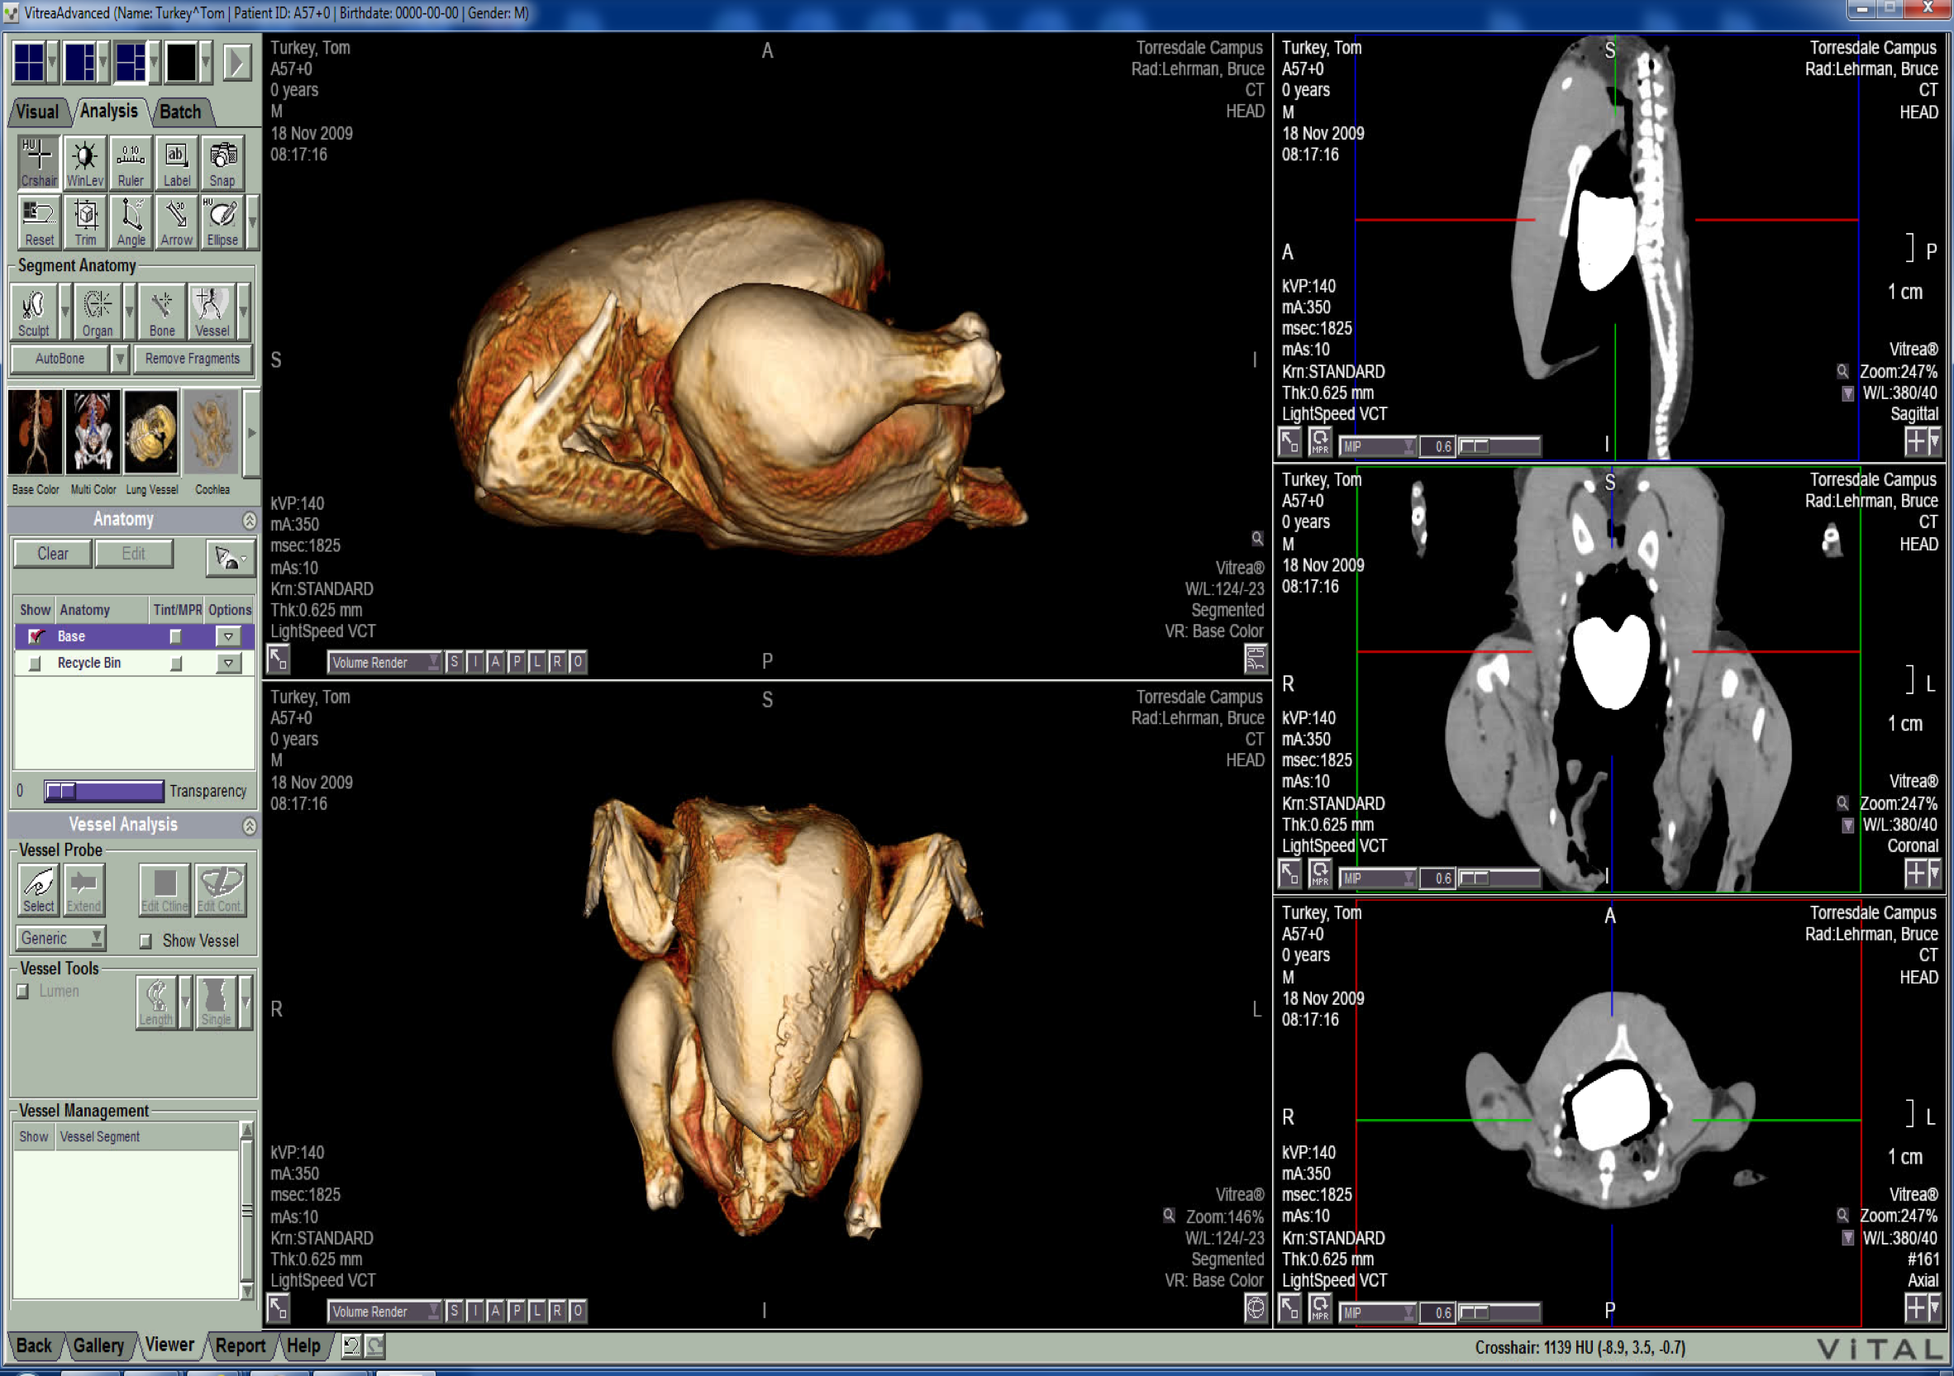Select the Lung Vessel preset thumbnail

point(151,432)
